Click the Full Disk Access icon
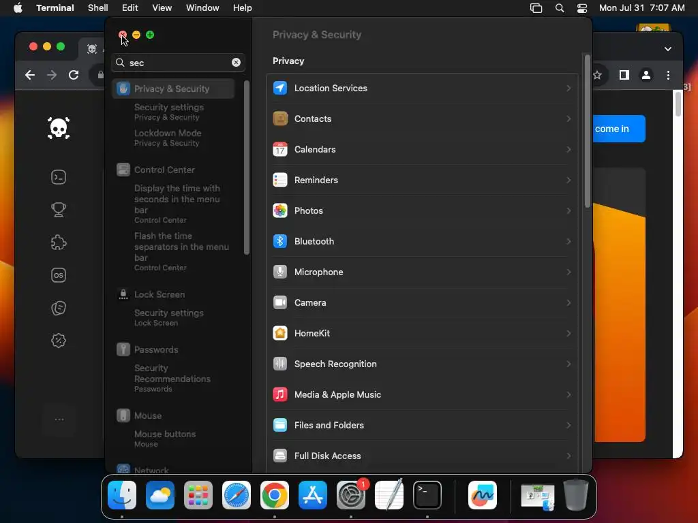The height and width of the screenshot is (523, 698). (x=280, y=456)
